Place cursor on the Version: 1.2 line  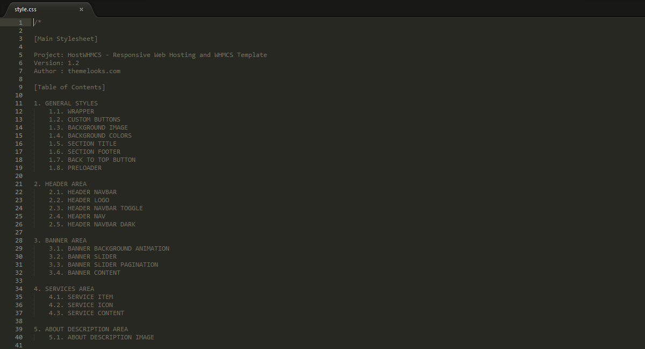56,63
